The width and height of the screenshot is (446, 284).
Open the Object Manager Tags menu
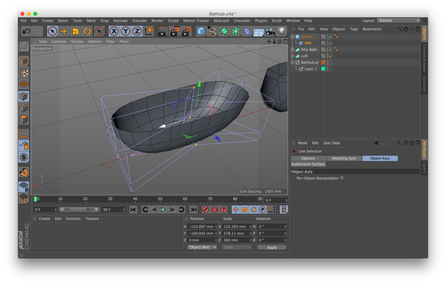[x=354, y=29]
